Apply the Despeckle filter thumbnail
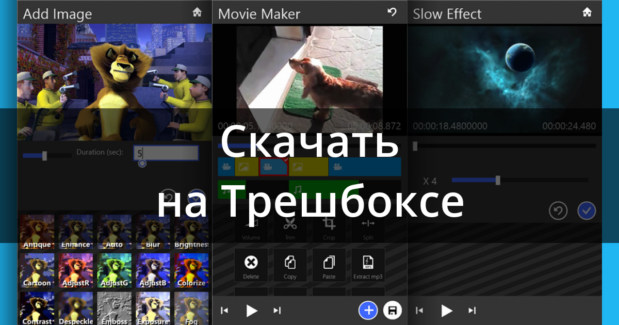This screenshot has width=619, height=325. [76, 308]
